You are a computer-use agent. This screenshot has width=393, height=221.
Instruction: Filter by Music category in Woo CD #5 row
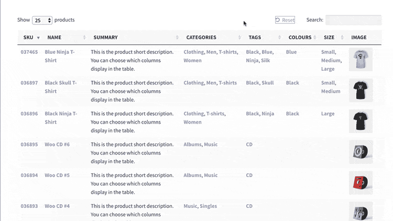(x=211, y=175)
